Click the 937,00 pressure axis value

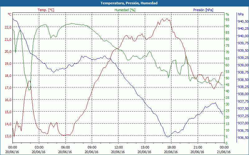point(243,123)
